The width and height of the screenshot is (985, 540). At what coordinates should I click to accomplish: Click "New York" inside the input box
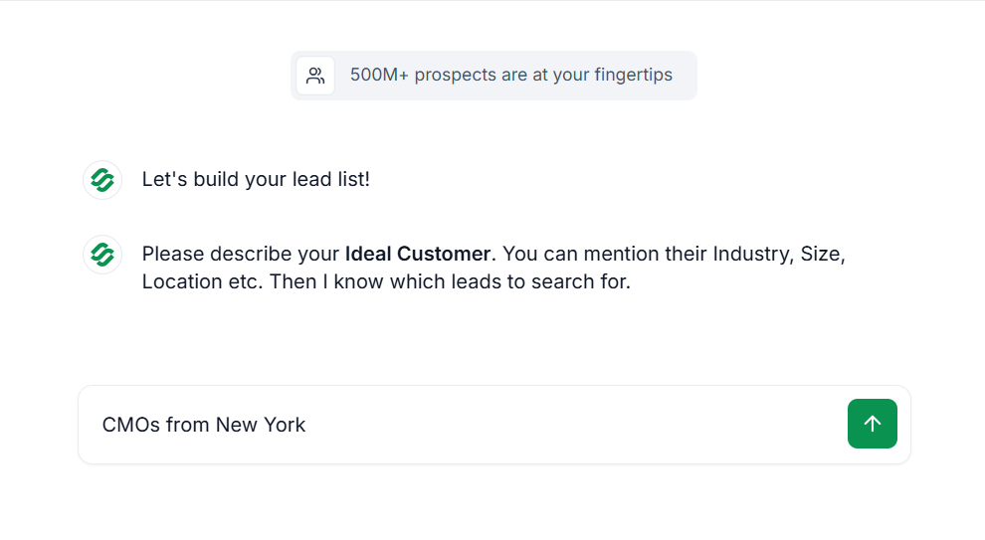[261, 425]
